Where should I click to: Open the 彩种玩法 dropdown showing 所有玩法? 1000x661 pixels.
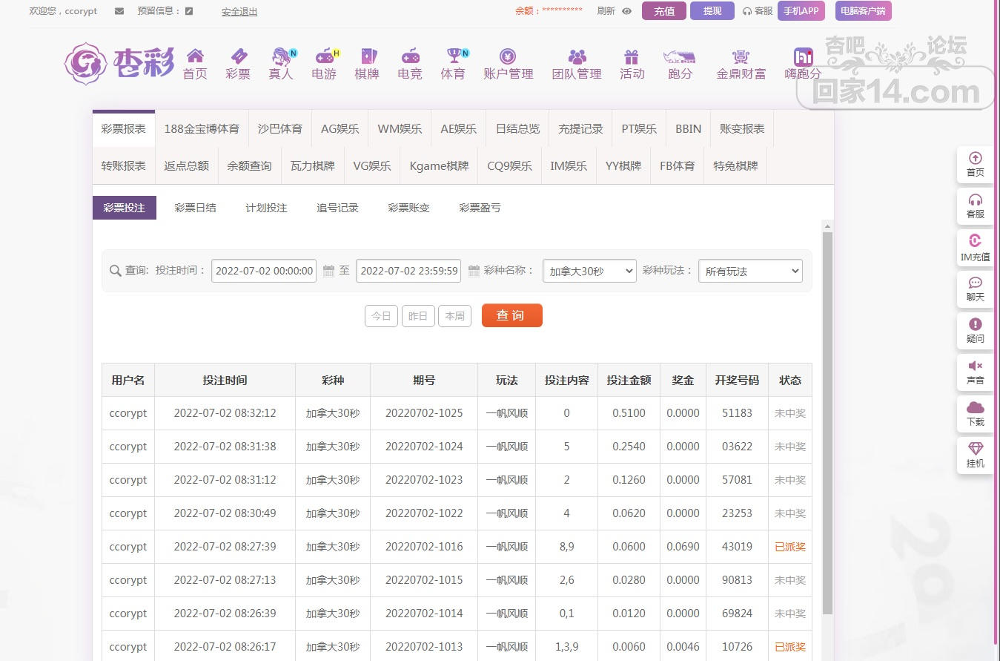[750, 272]
